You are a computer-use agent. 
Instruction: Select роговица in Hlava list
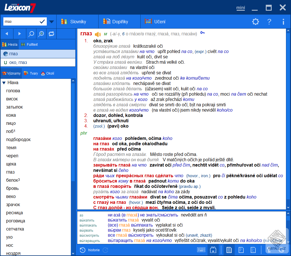pyautogui.click(x=16, y=221)
